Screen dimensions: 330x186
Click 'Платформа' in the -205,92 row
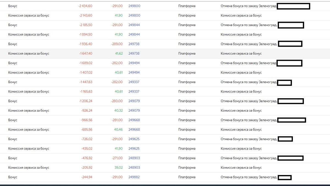click(187, 168)
